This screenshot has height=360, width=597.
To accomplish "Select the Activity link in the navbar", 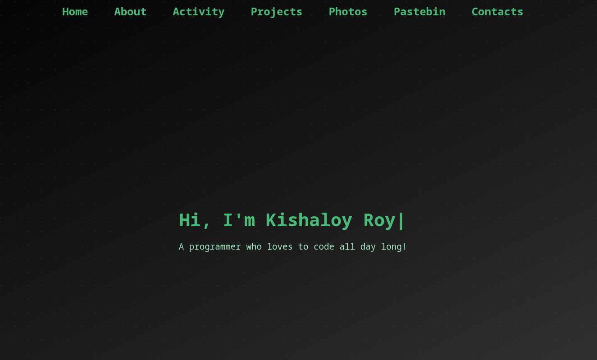I will 198,12.
